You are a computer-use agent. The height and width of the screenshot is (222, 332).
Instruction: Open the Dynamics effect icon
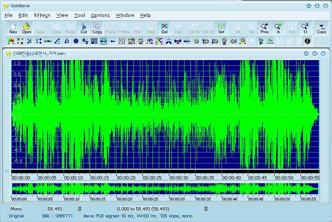(20, 41)
